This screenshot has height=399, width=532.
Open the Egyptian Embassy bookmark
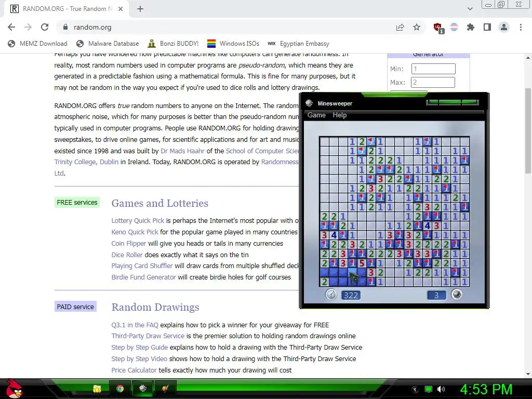tap(298, 44)
